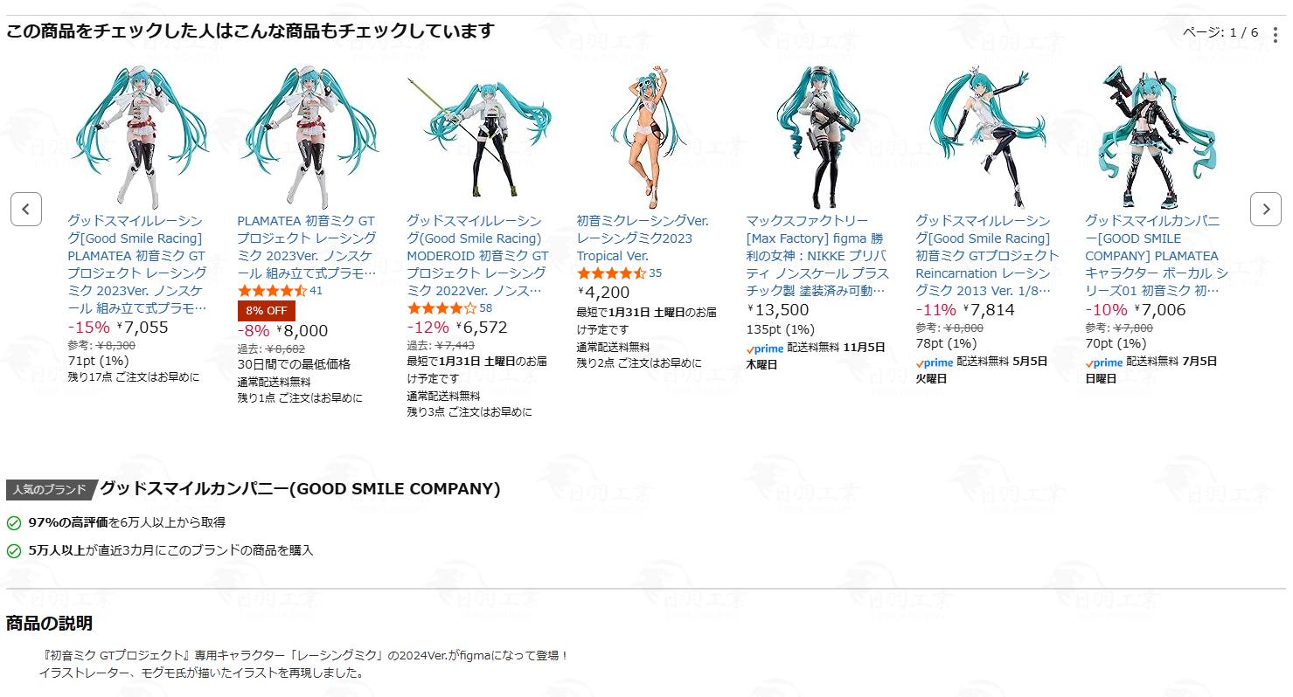Click green checkmark beside 5万人以上 text
The height and width of the screenshot is (697, 1293).
(x=14, y=551)
